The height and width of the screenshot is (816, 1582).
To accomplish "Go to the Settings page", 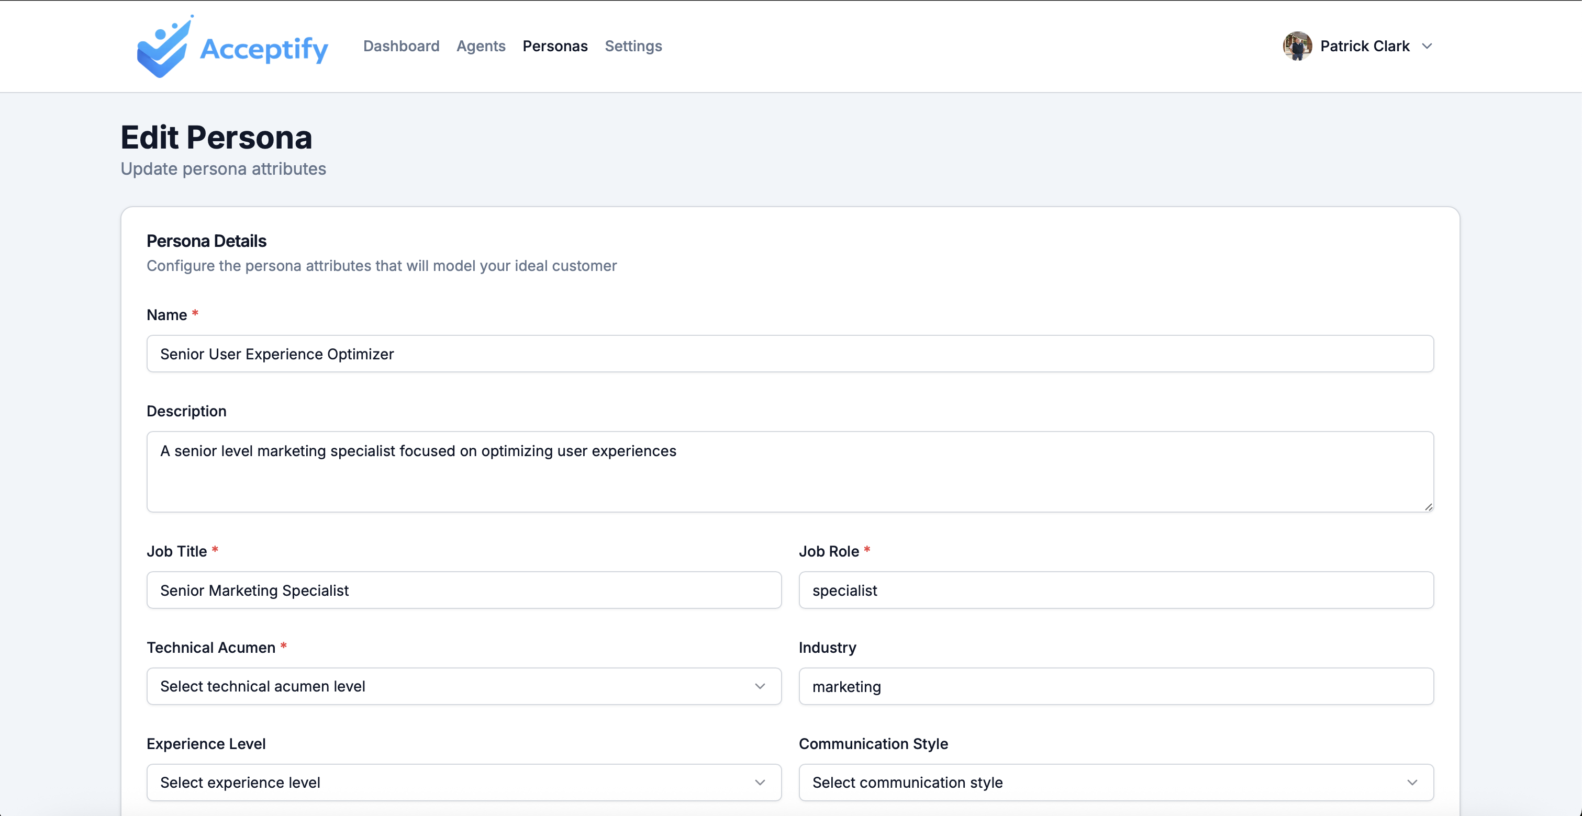I will pos(633,46).
